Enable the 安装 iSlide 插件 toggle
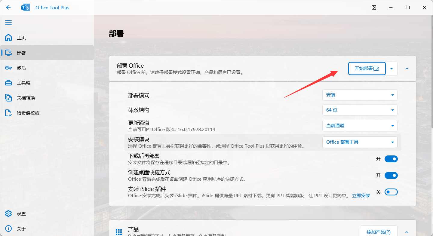This screenshot has height=236, width=433. tap(391, 192)
